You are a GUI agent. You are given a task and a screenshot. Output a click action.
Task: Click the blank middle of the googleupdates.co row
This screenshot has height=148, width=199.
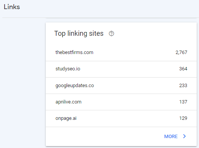point(136,86)
